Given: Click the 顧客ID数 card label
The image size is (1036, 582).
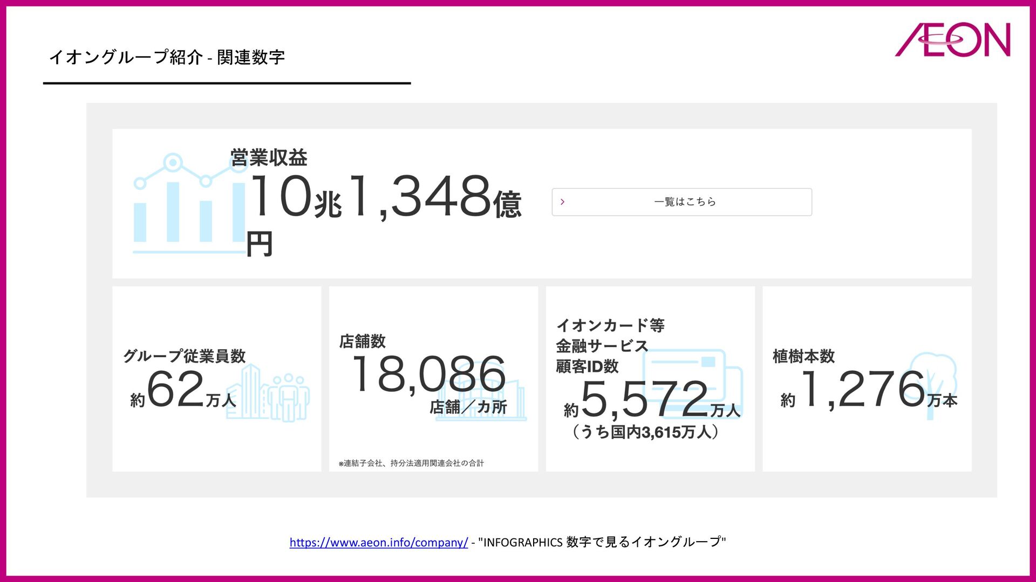Looking at the screenshot, I should 587,366.
